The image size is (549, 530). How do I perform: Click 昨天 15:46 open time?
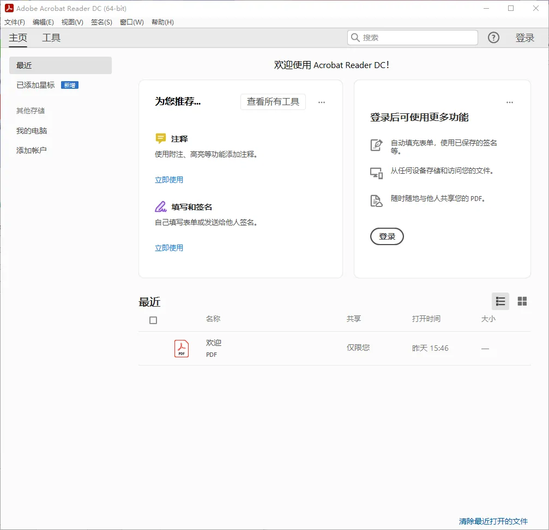(x=430, y=348)
